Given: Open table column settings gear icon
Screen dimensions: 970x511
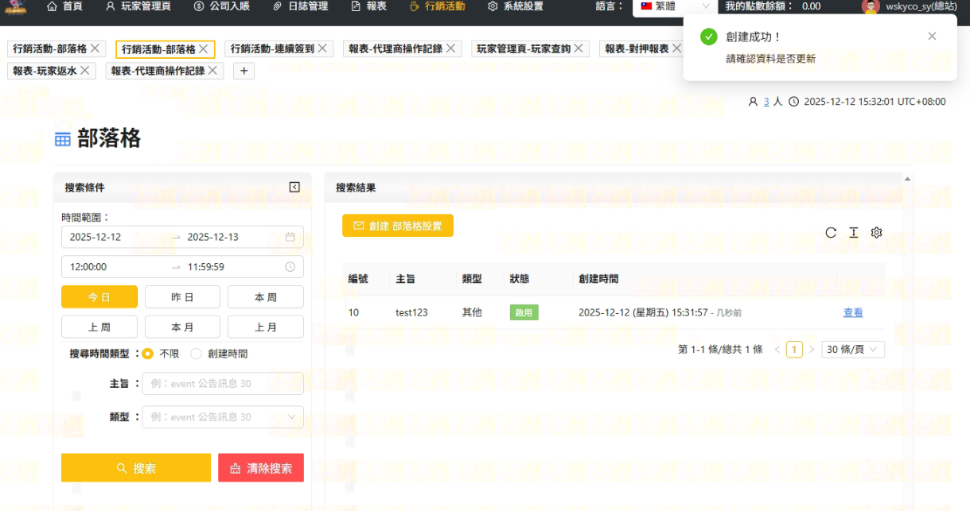Looking at the screenshot, I should [x=877, y=233].
